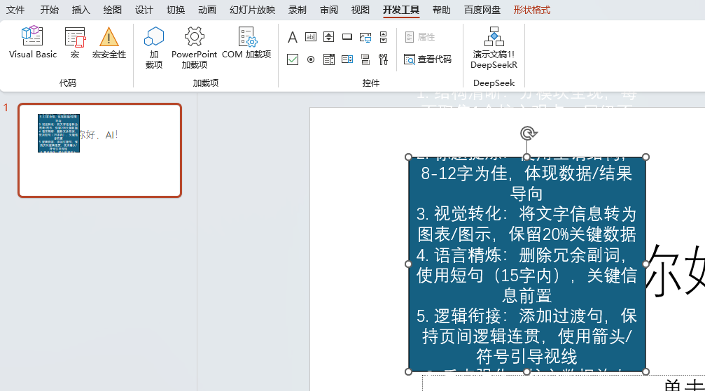This screenshot has height=391, width=705.
Task: Select the Check Box control
Action: click(x=292, y=59)
